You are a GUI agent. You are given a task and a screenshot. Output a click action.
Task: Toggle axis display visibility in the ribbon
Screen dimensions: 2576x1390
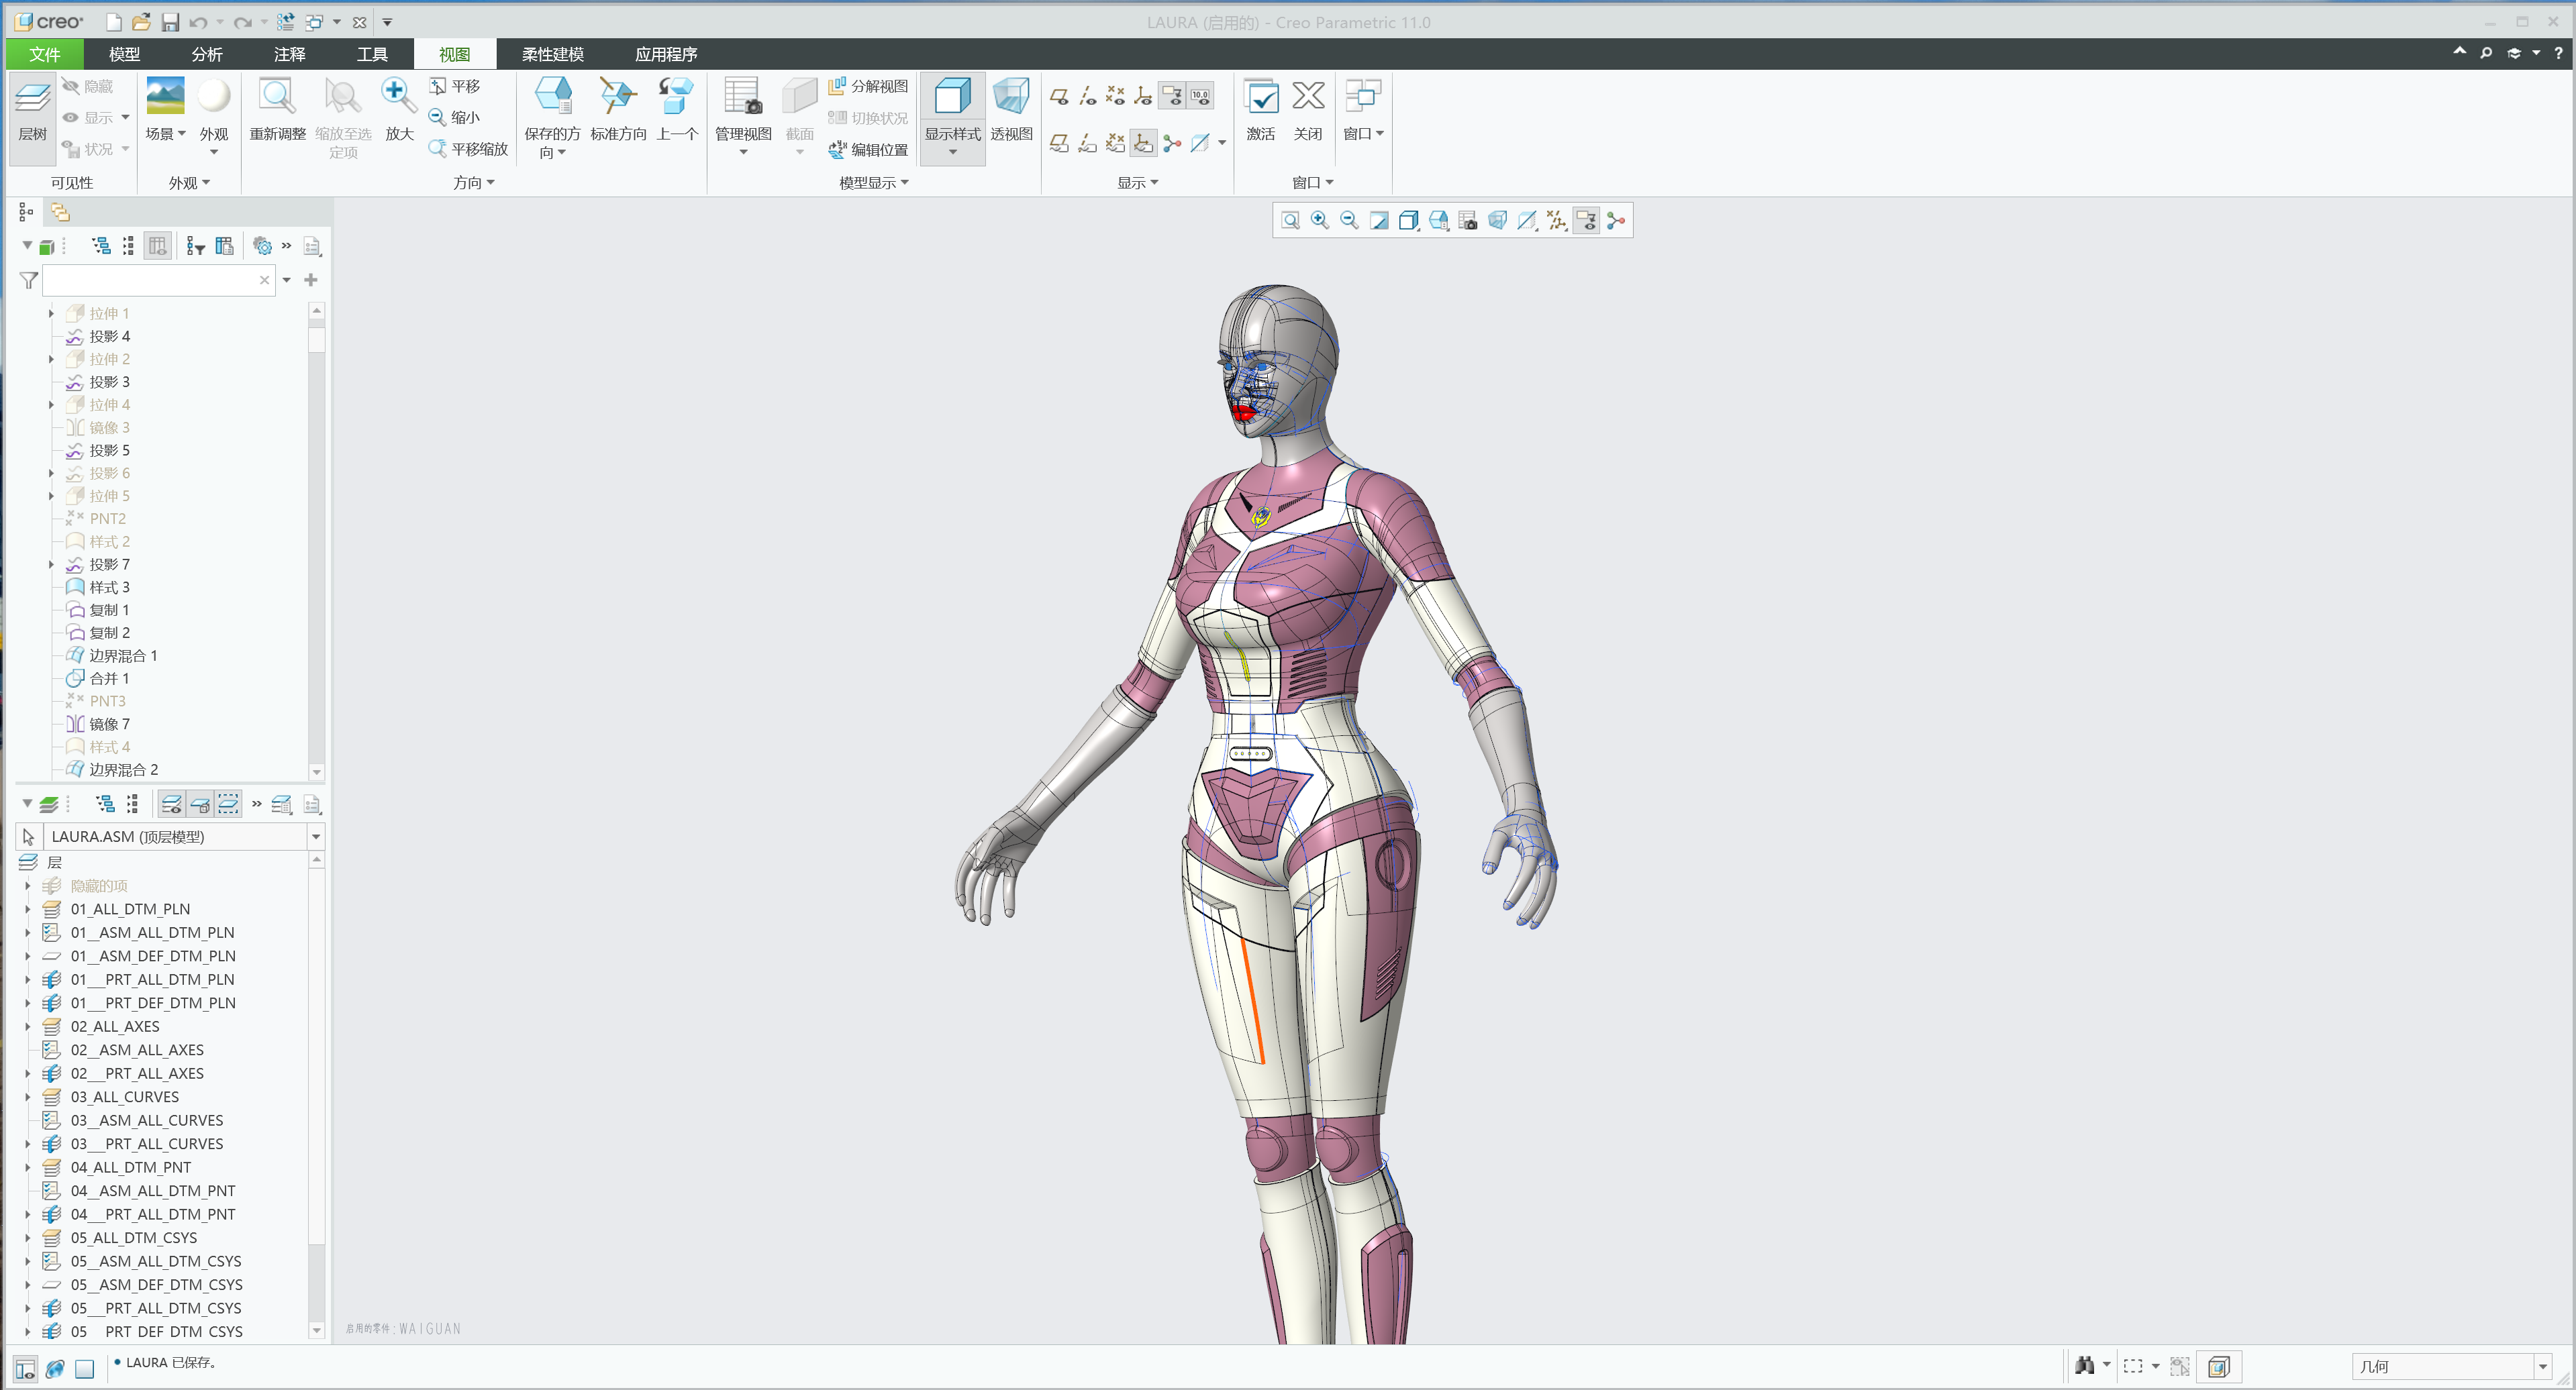pyautogui.click(x=1089, y=95)
